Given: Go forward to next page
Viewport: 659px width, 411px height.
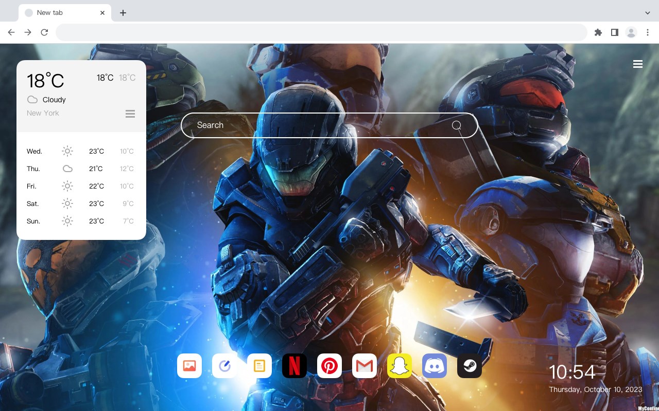Looking at the screenshot, I should tap(28, 32).
